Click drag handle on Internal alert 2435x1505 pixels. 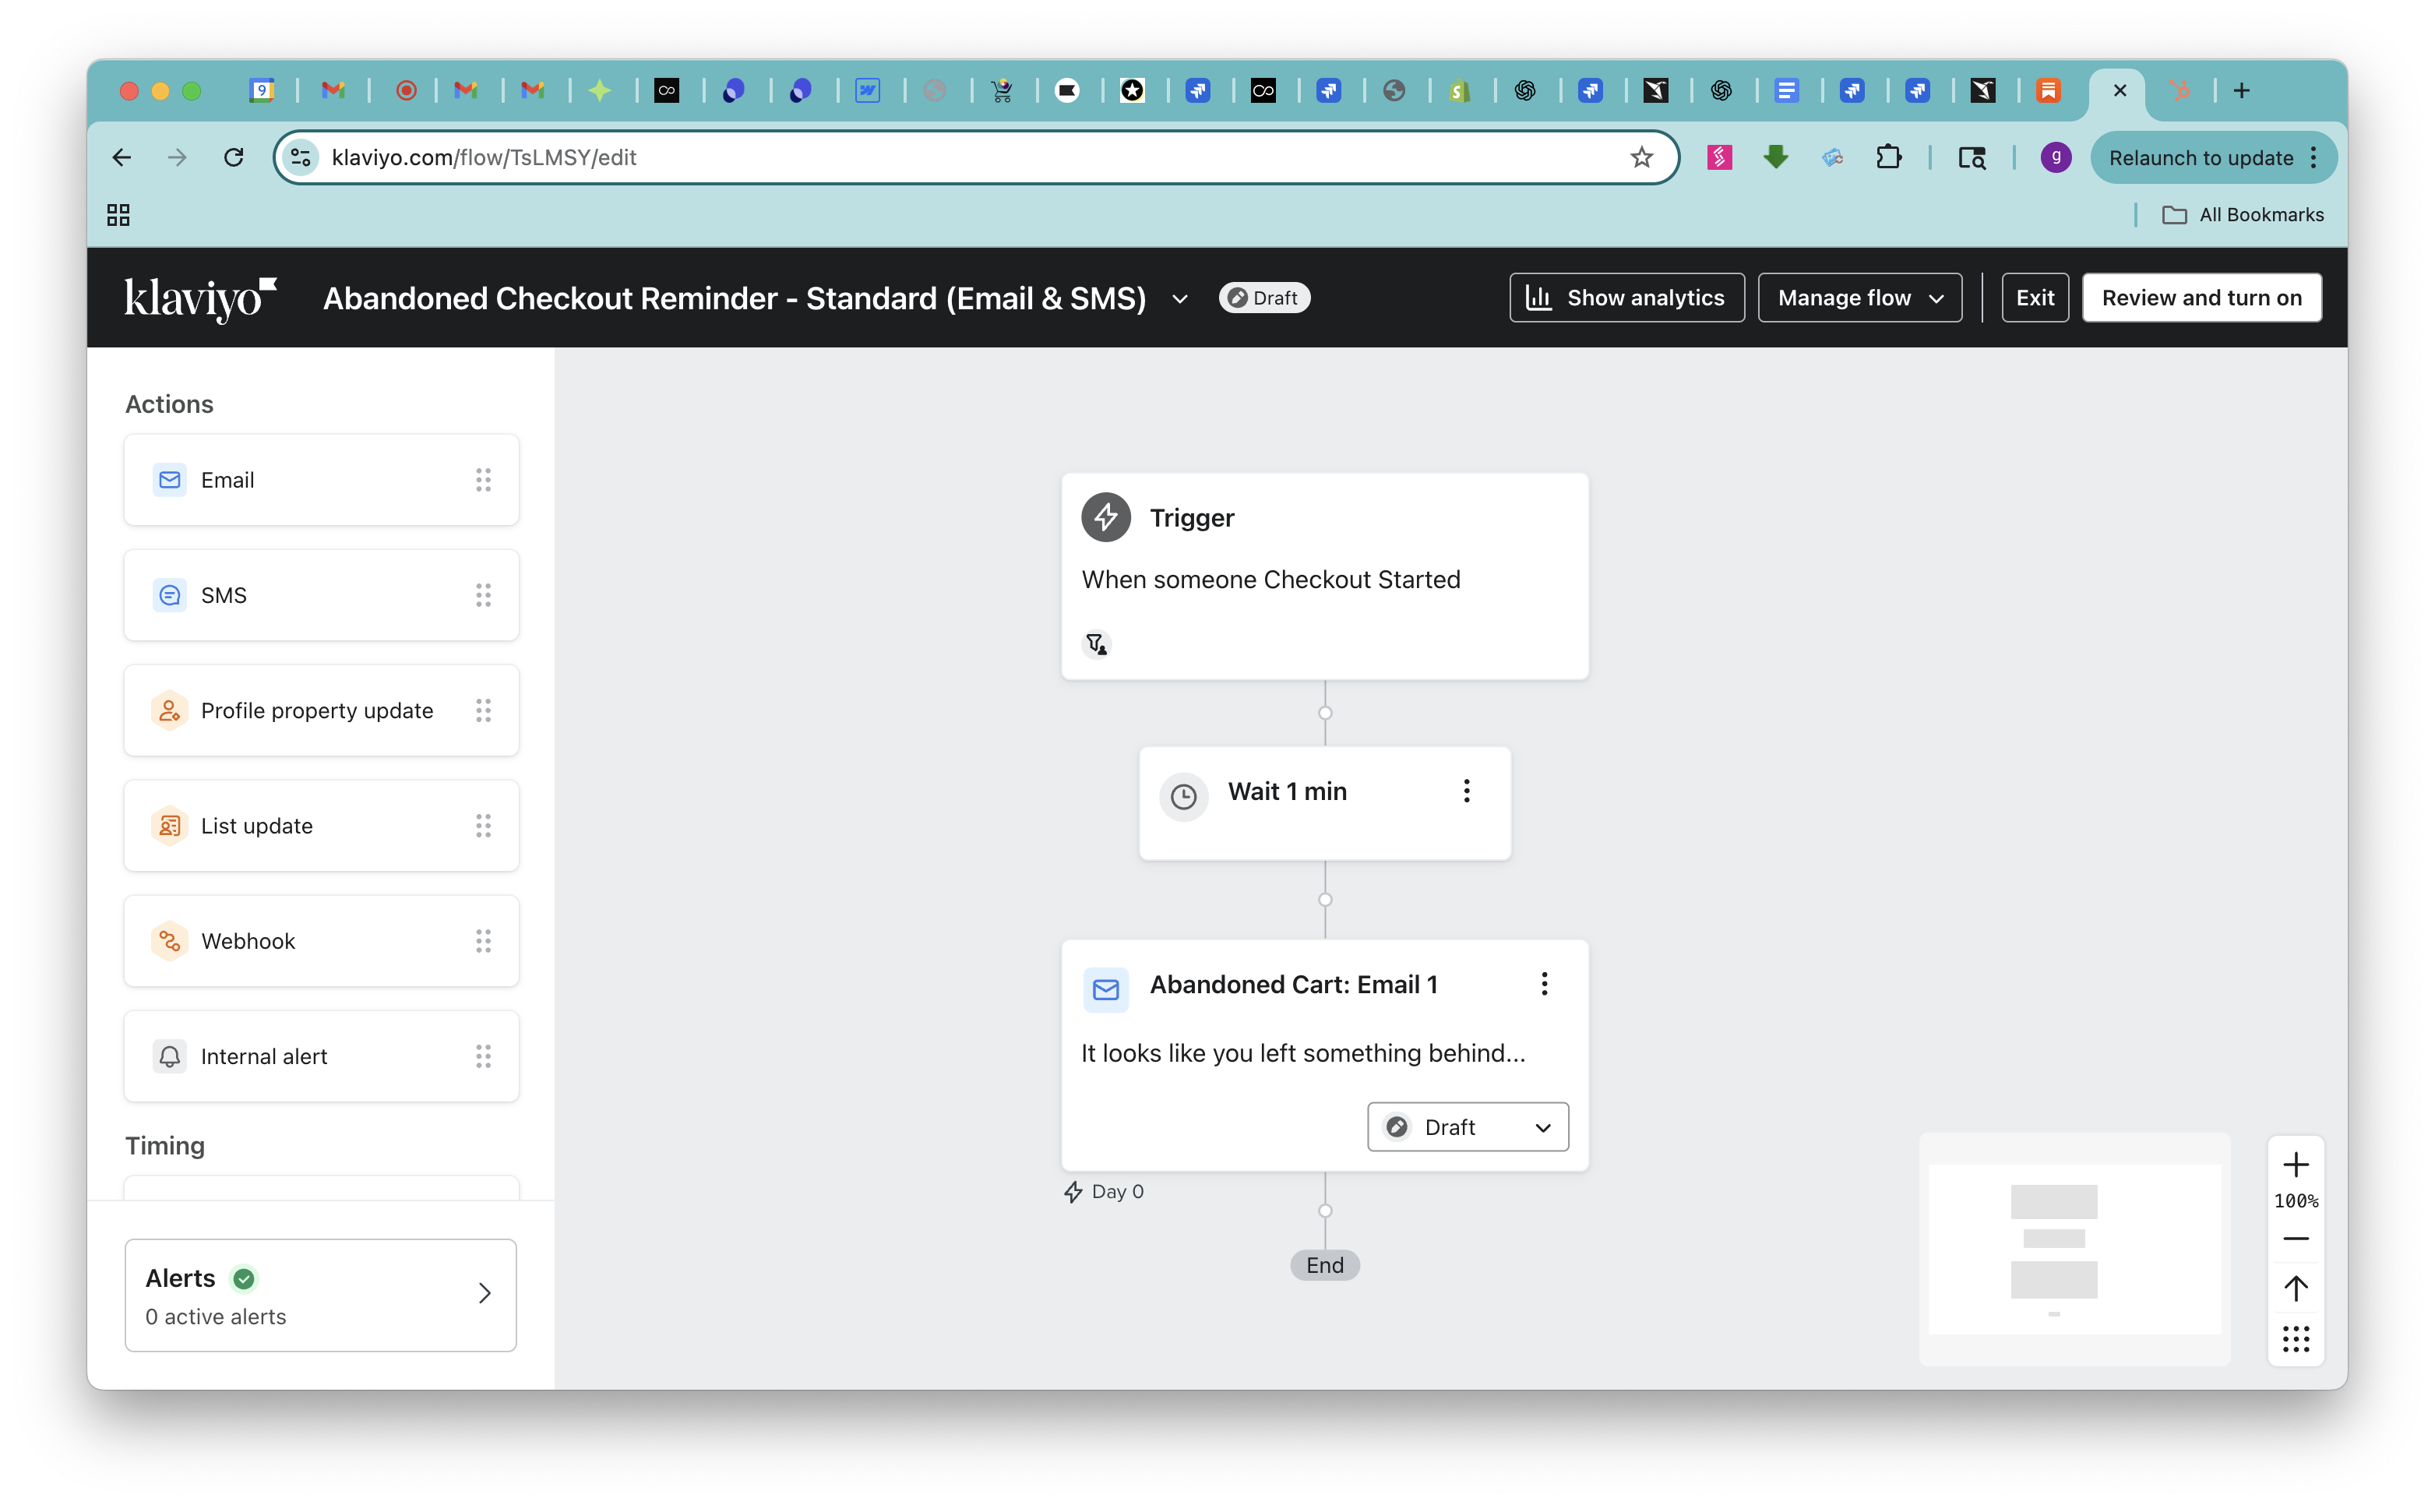(484, 1056)
